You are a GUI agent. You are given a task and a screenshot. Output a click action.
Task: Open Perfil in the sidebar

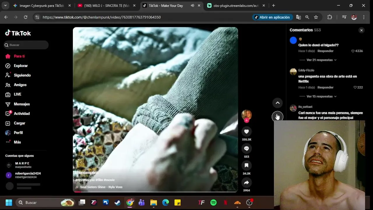point(14,133)
